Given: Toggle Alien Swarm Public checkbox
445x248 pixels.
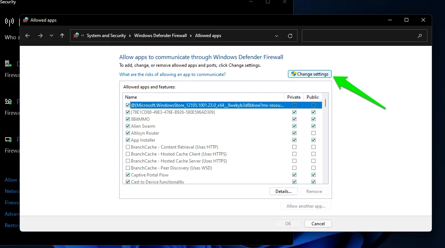Looking at the screenshot, I should pyautogui.click(x=313, y=126).
